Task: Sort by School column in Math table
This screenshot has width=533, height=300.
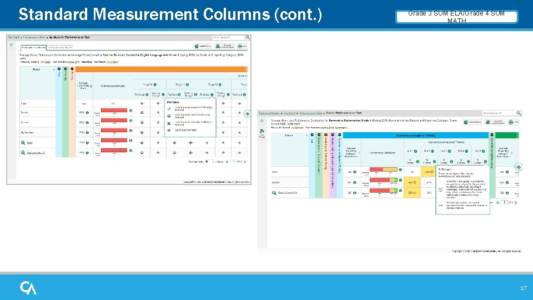Action: [x=306, y=136]
